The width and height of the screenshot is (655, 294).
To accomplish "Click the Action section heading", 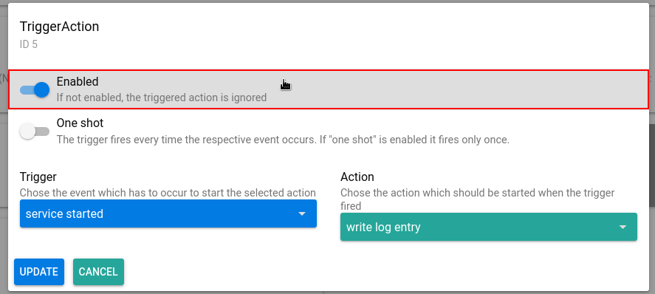I will [x=357, y=177].
